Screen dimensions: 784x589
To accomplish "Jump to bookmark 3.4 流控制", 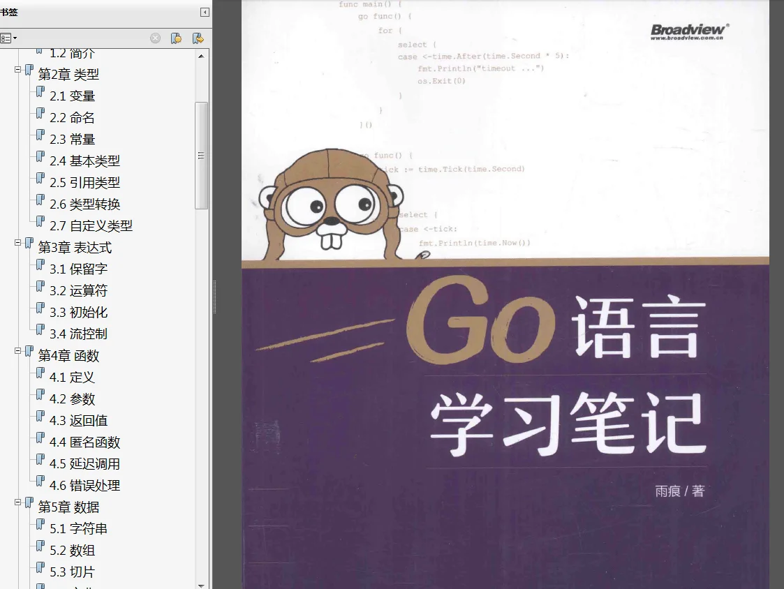I will (x=78, y=334).
